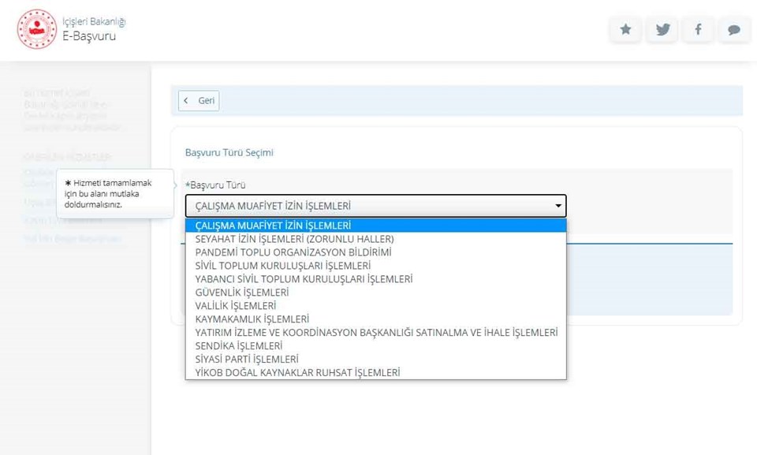Screen dimensions: 757x455
Task: Choose SENDİKA İŞLEMLERİ from dropdown
Action: point(238,346)
